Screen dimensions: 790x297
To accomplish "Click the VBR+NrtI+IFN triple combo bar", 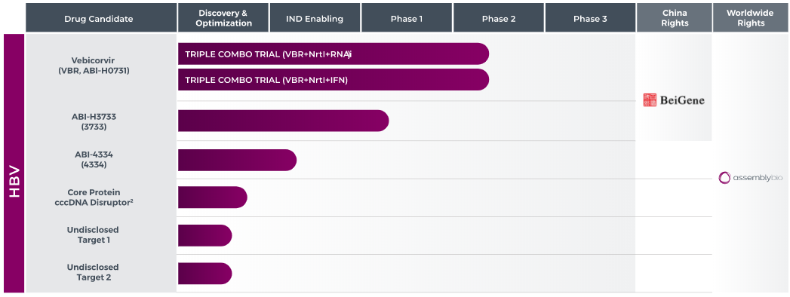I will tap(334, 80).
